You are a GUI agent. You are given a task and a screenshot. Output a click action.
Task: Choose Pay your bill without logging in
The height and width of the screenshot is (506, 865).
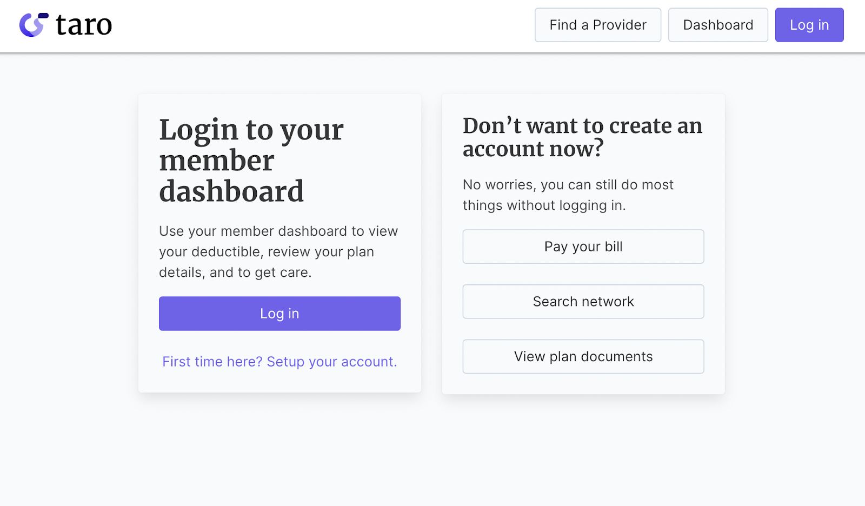(x=583, y=247)
